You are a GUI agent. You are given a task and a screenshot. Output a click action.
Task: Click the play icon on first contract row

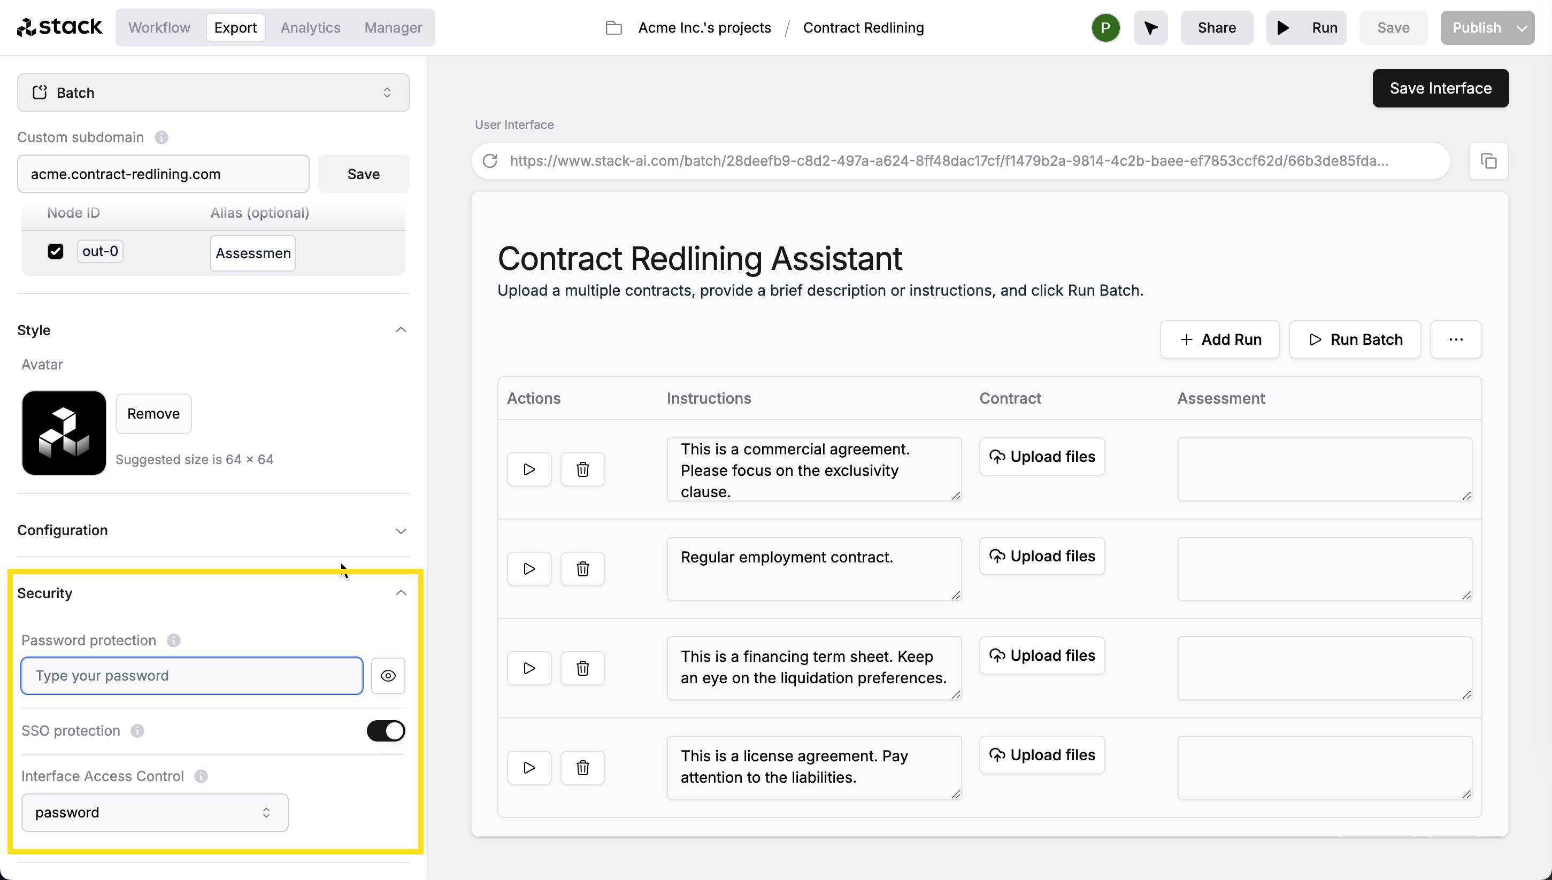(530, 469)
